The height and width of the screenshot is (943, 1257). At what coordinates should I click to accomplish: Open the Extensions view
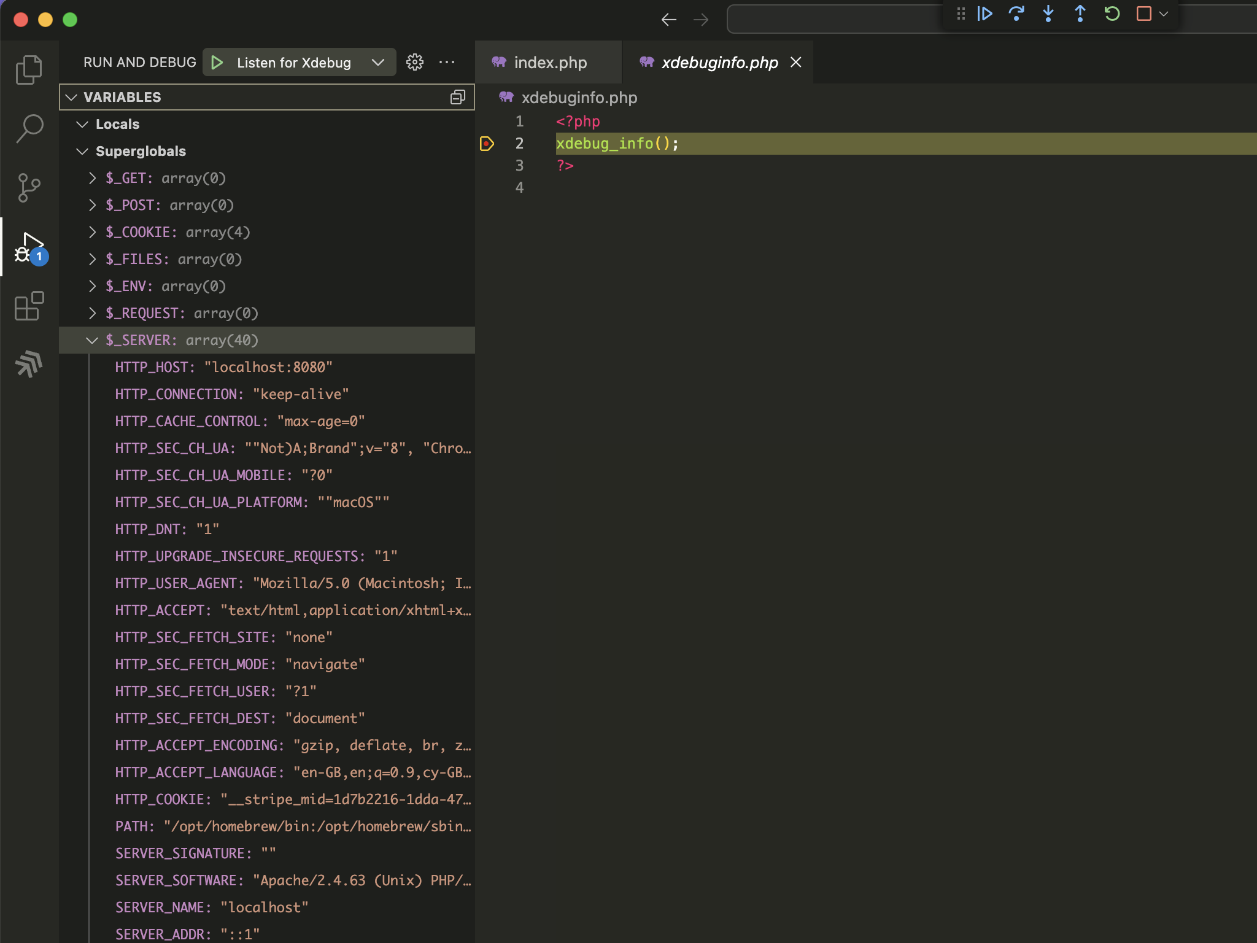(x=29, y=307)
